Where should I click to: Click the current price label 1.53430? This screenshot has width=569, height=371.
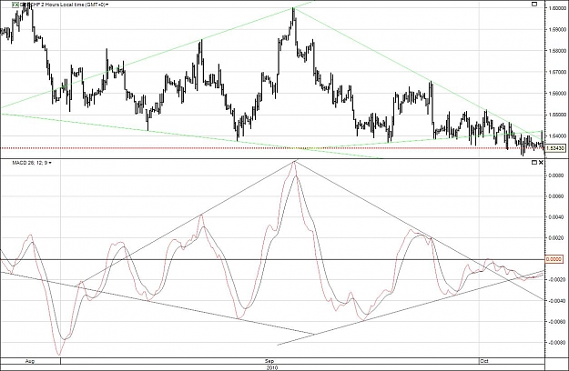555,148
